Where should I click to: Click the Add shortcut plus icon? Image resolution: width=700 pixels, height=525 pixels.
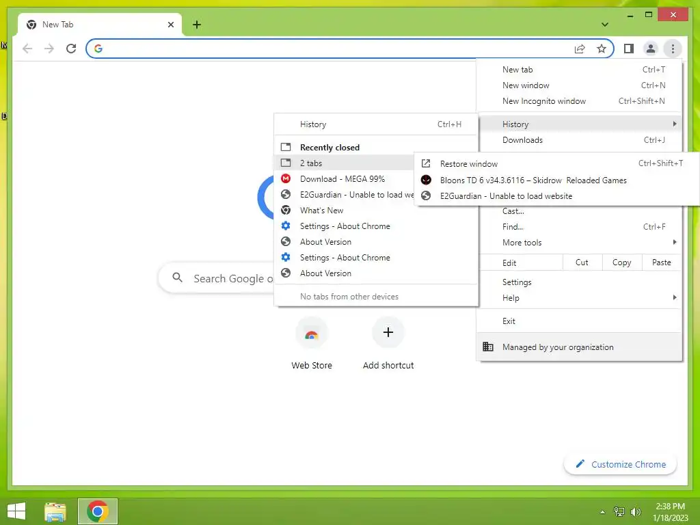click(x=388, y=333)
